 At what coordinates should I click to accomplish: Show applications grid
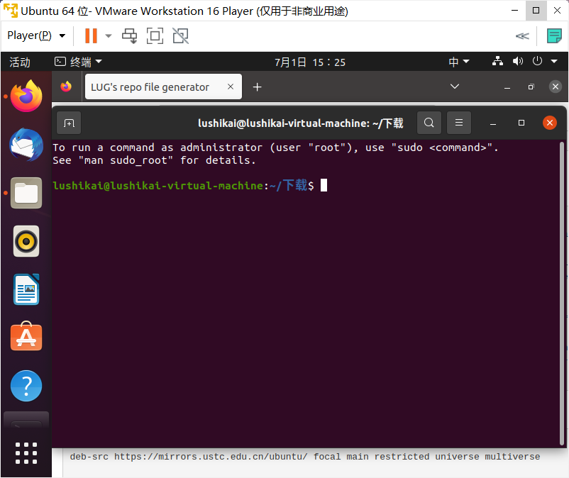(26, 452)
